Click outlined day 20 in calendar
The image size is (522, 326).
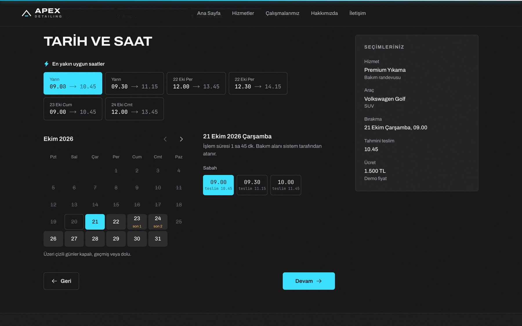point(74,222)
